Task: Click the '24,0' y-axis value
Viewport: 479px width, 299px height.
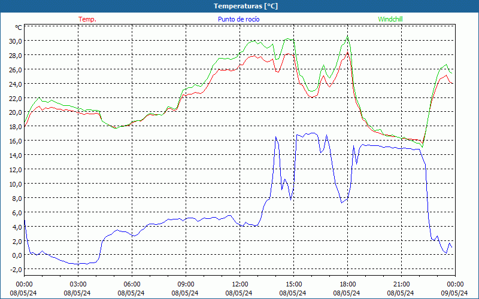Action: pyautogui.click(x=16, y=84)
